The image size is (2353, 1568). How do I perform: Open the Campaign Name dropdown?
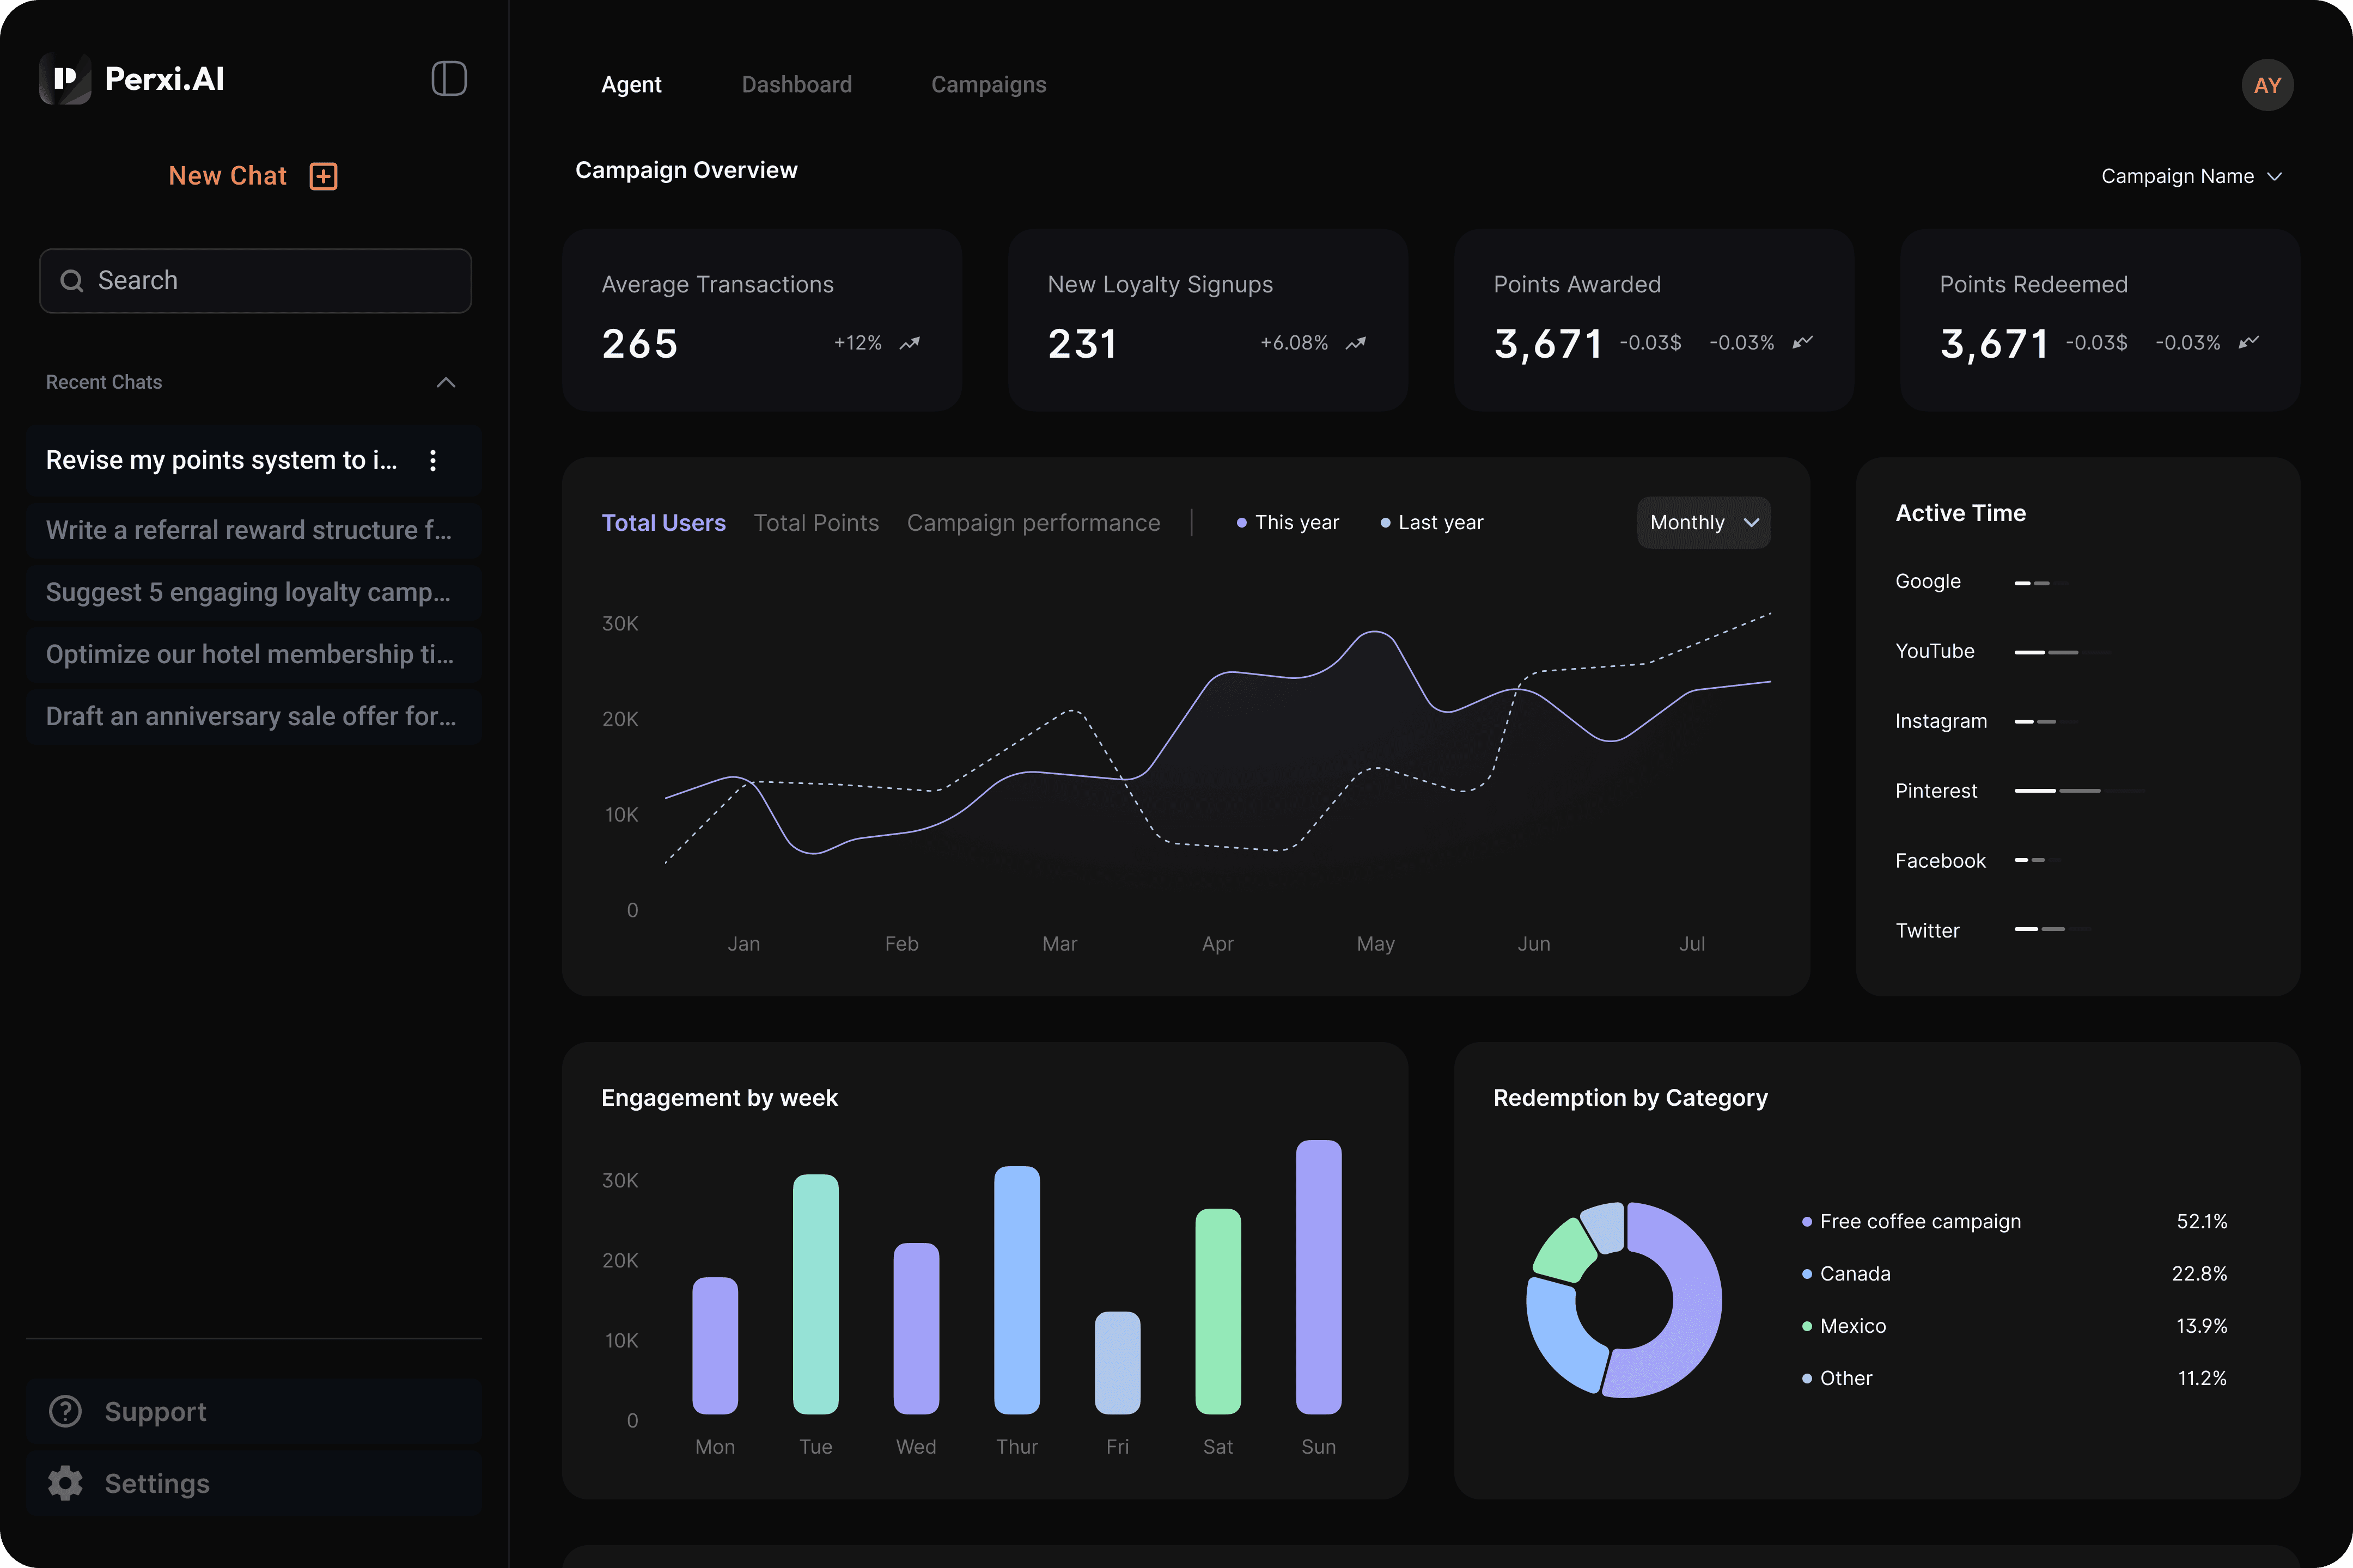tap(2191, 176)
